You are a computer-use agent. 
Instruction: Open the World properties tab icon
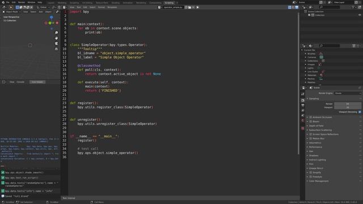303,121
